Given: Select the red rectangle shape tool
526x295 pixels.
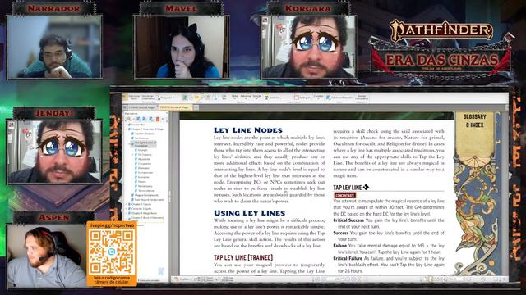Looking at the screenshot, I should (x=297, y=98).
